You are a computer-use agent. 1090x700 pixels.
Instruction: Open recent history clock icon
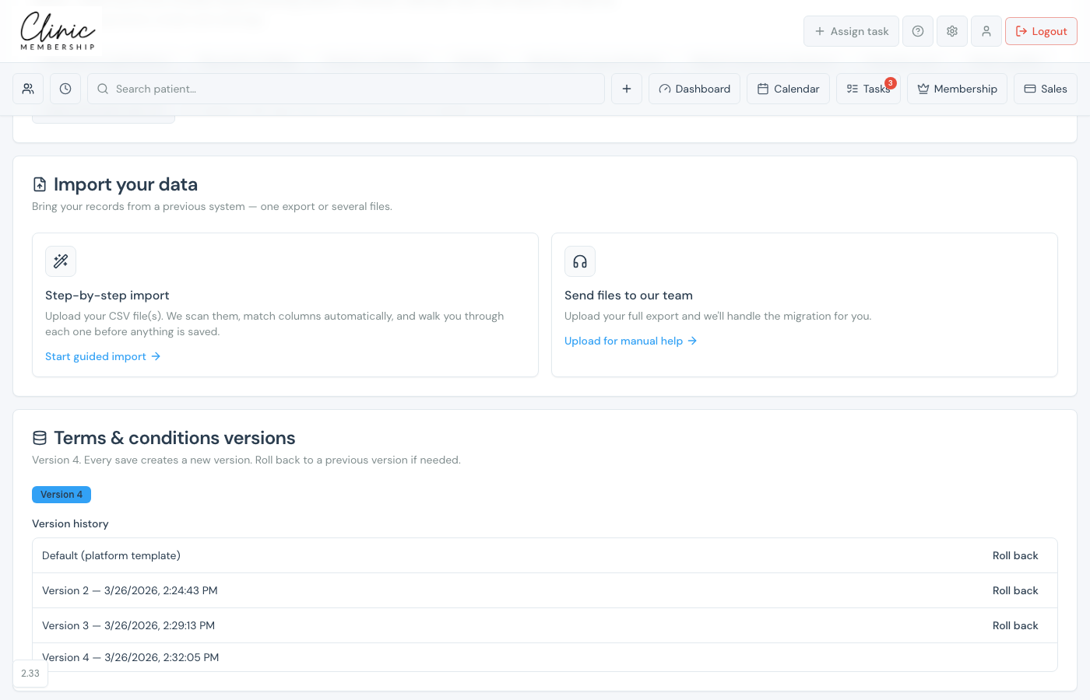(x=65, y=89)
